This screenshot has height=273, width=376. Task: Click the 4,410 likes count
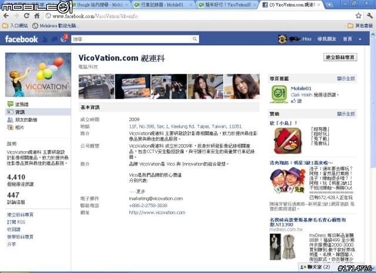(16, 177)
